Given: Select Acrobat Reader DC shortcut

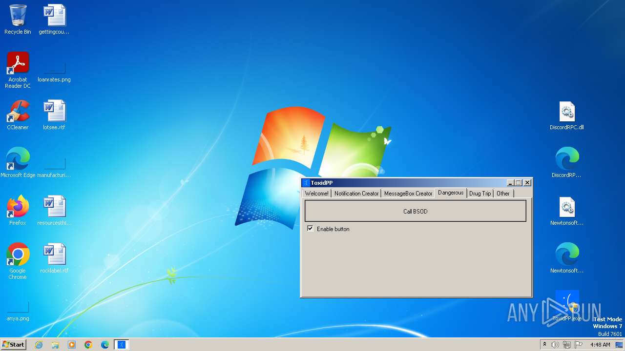Looking at the screenshot, I should tap(18, 70).
